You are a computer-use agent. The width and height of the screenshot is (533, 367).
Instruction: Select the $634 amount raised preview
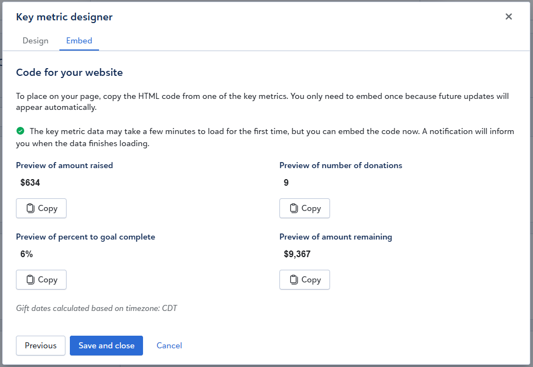click(30, 182)
